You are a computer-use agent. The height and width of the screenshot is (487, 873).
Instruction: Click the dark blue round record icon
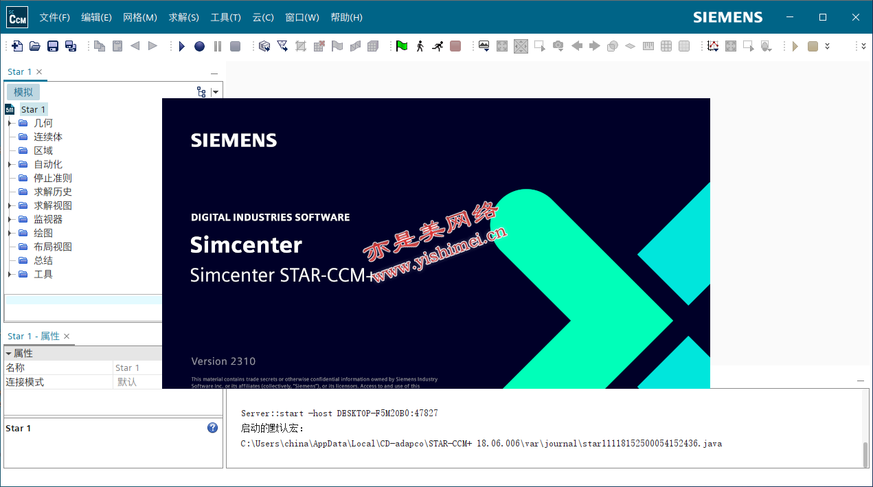point(199,46)
